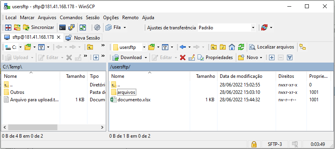Click the local path C:\Temp\ label

click(x=12, y=67)
